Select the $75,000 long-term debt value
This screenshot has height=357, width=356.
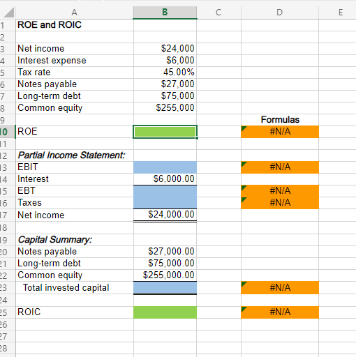coord(165,96)
